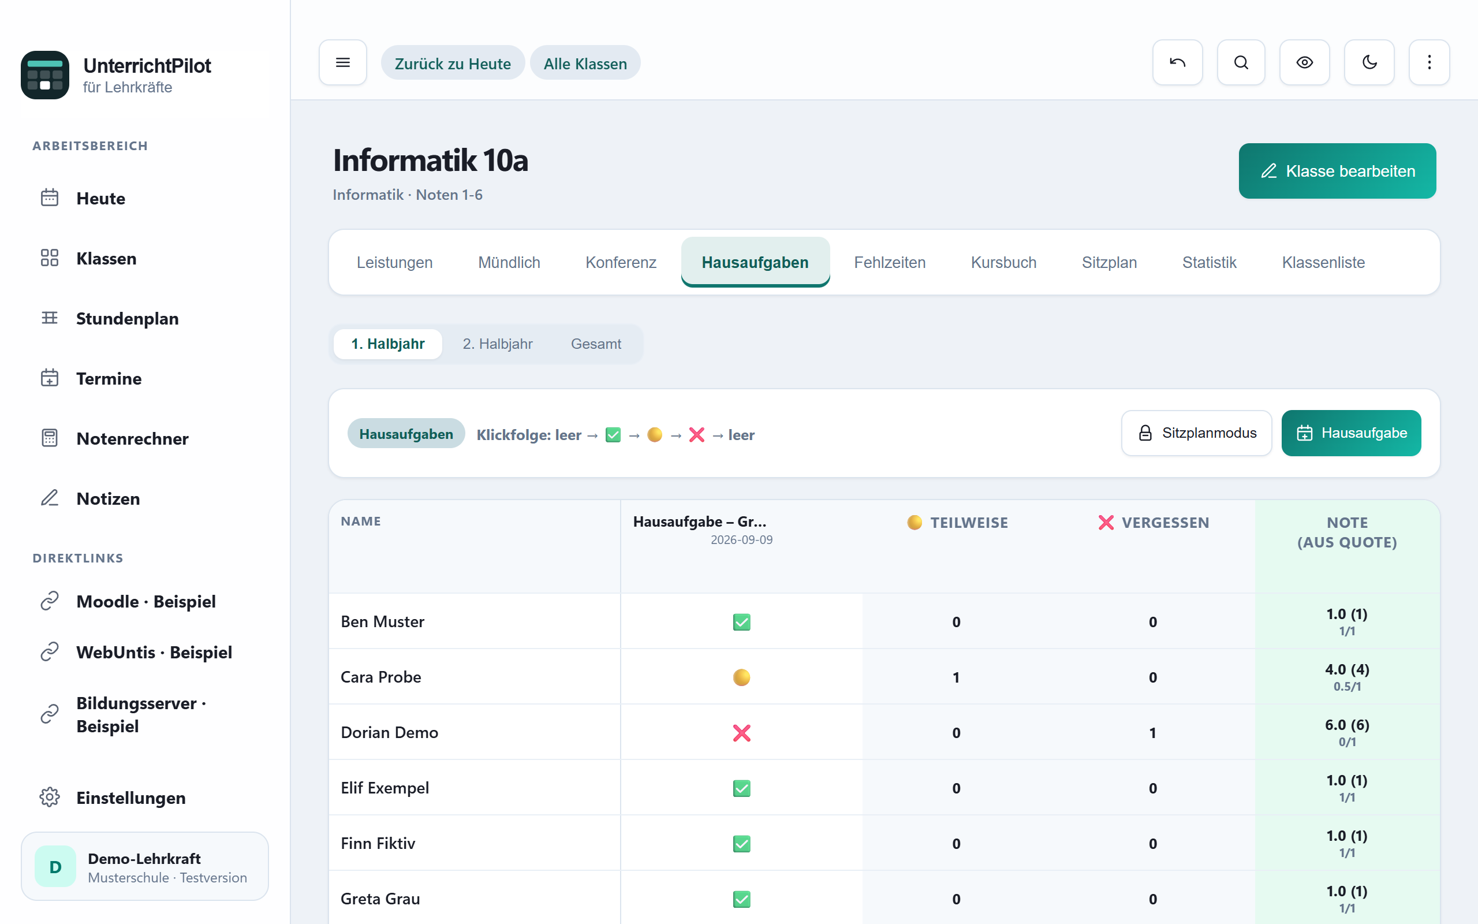This screenshot has width=1478, height=924.
Task: Open Einstellungen gear in sidebar
Action: pos(130,798)
